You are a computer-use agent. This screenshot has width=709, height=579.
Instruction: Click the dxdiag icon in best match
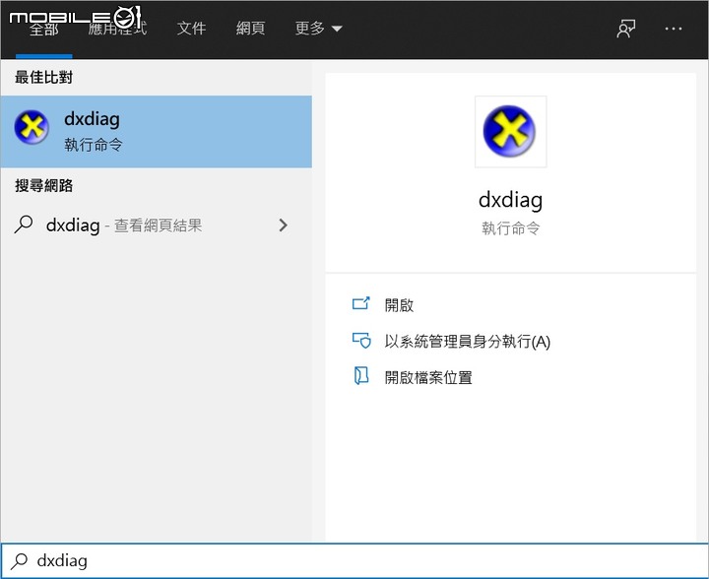(x=32, y=127)
